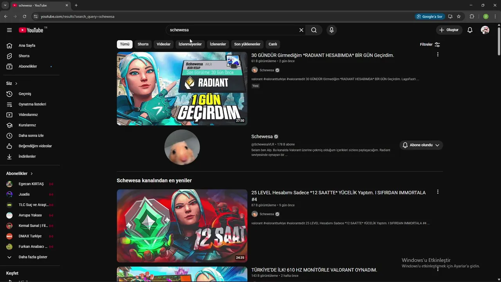
Task: Bookmark page with star icon
Action: click(x=459, y=16)
